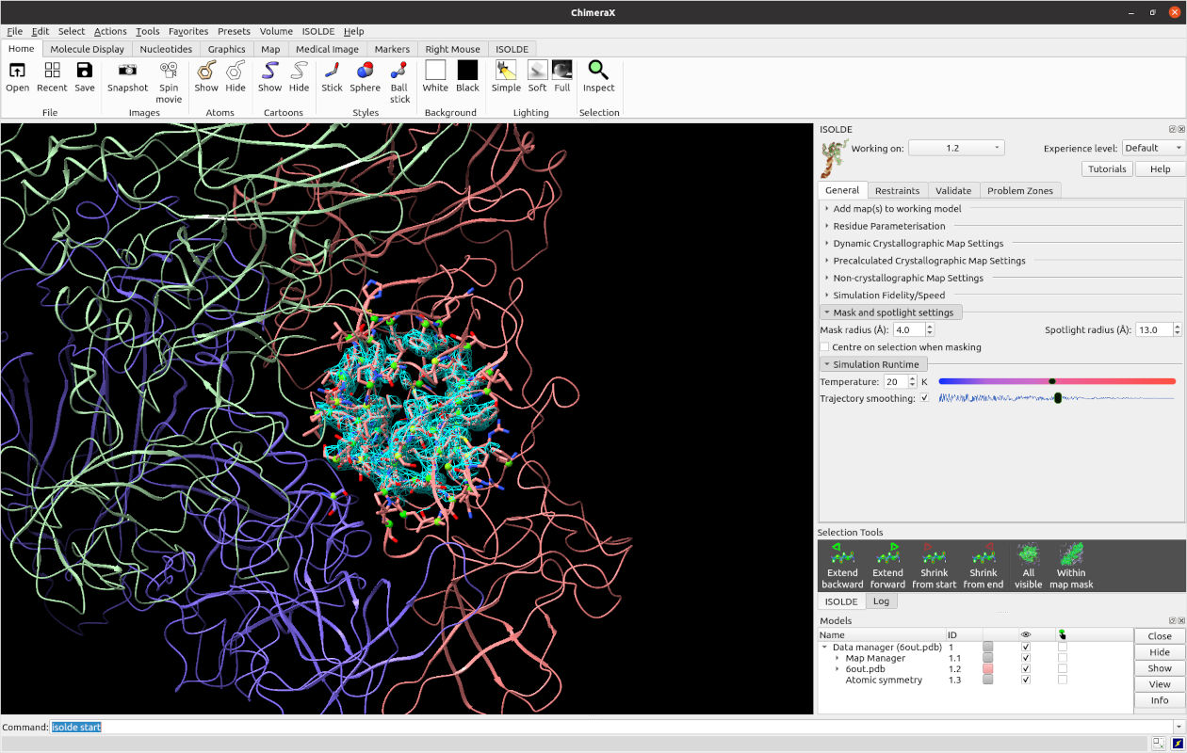
Task: Collapse Simulation Runtime section
Action: pos(874,364)
